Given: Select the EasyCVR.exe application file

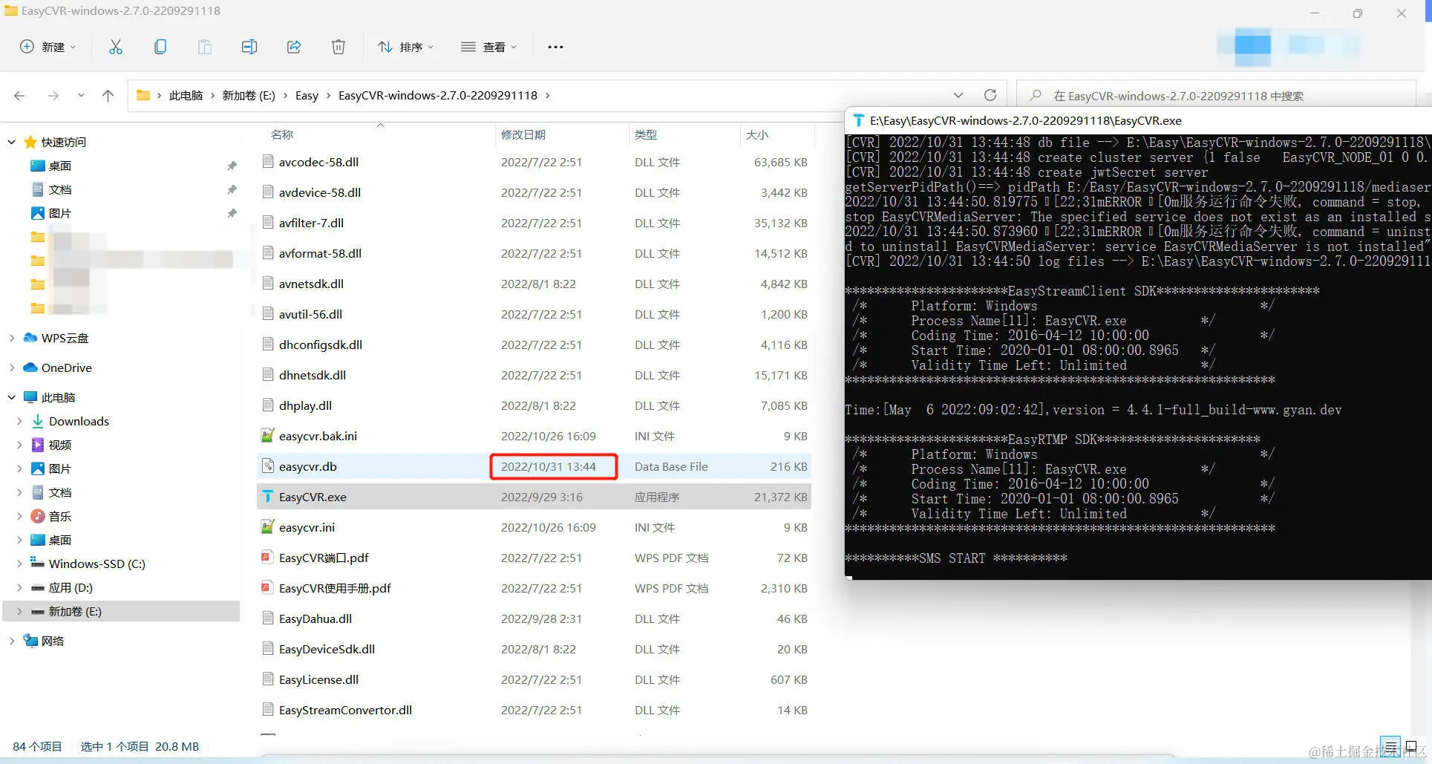Looking at the screenshot, I should [x=534, y=497].
